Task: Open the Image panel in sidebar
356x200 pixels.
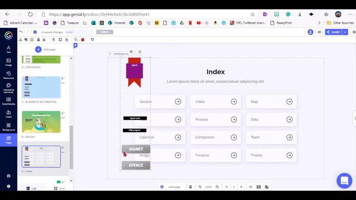Action: point(8,62)
